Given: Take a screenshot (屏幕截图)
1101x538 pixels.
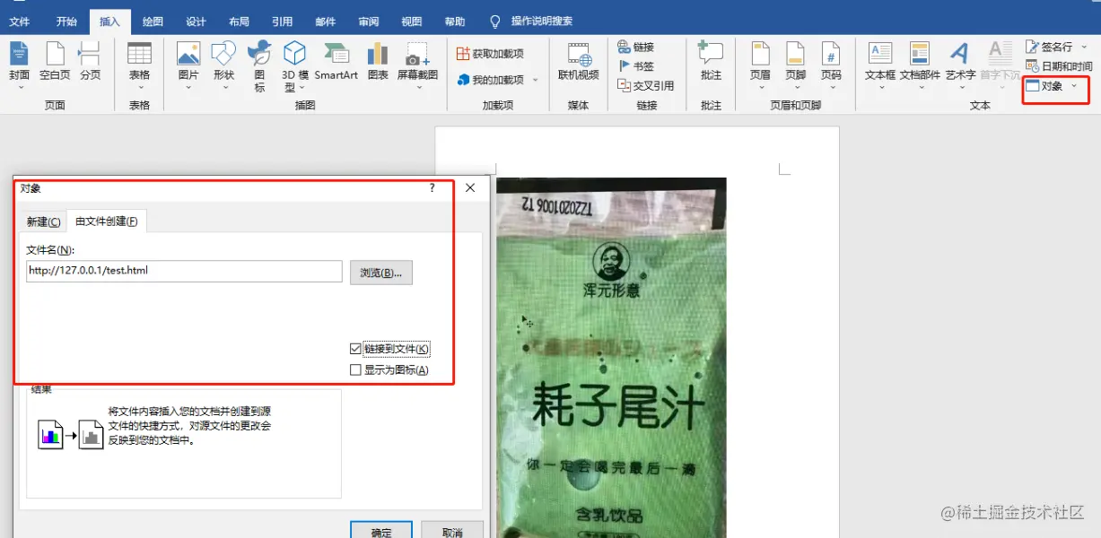Looking at the screenshot, I should coord(417,64).
